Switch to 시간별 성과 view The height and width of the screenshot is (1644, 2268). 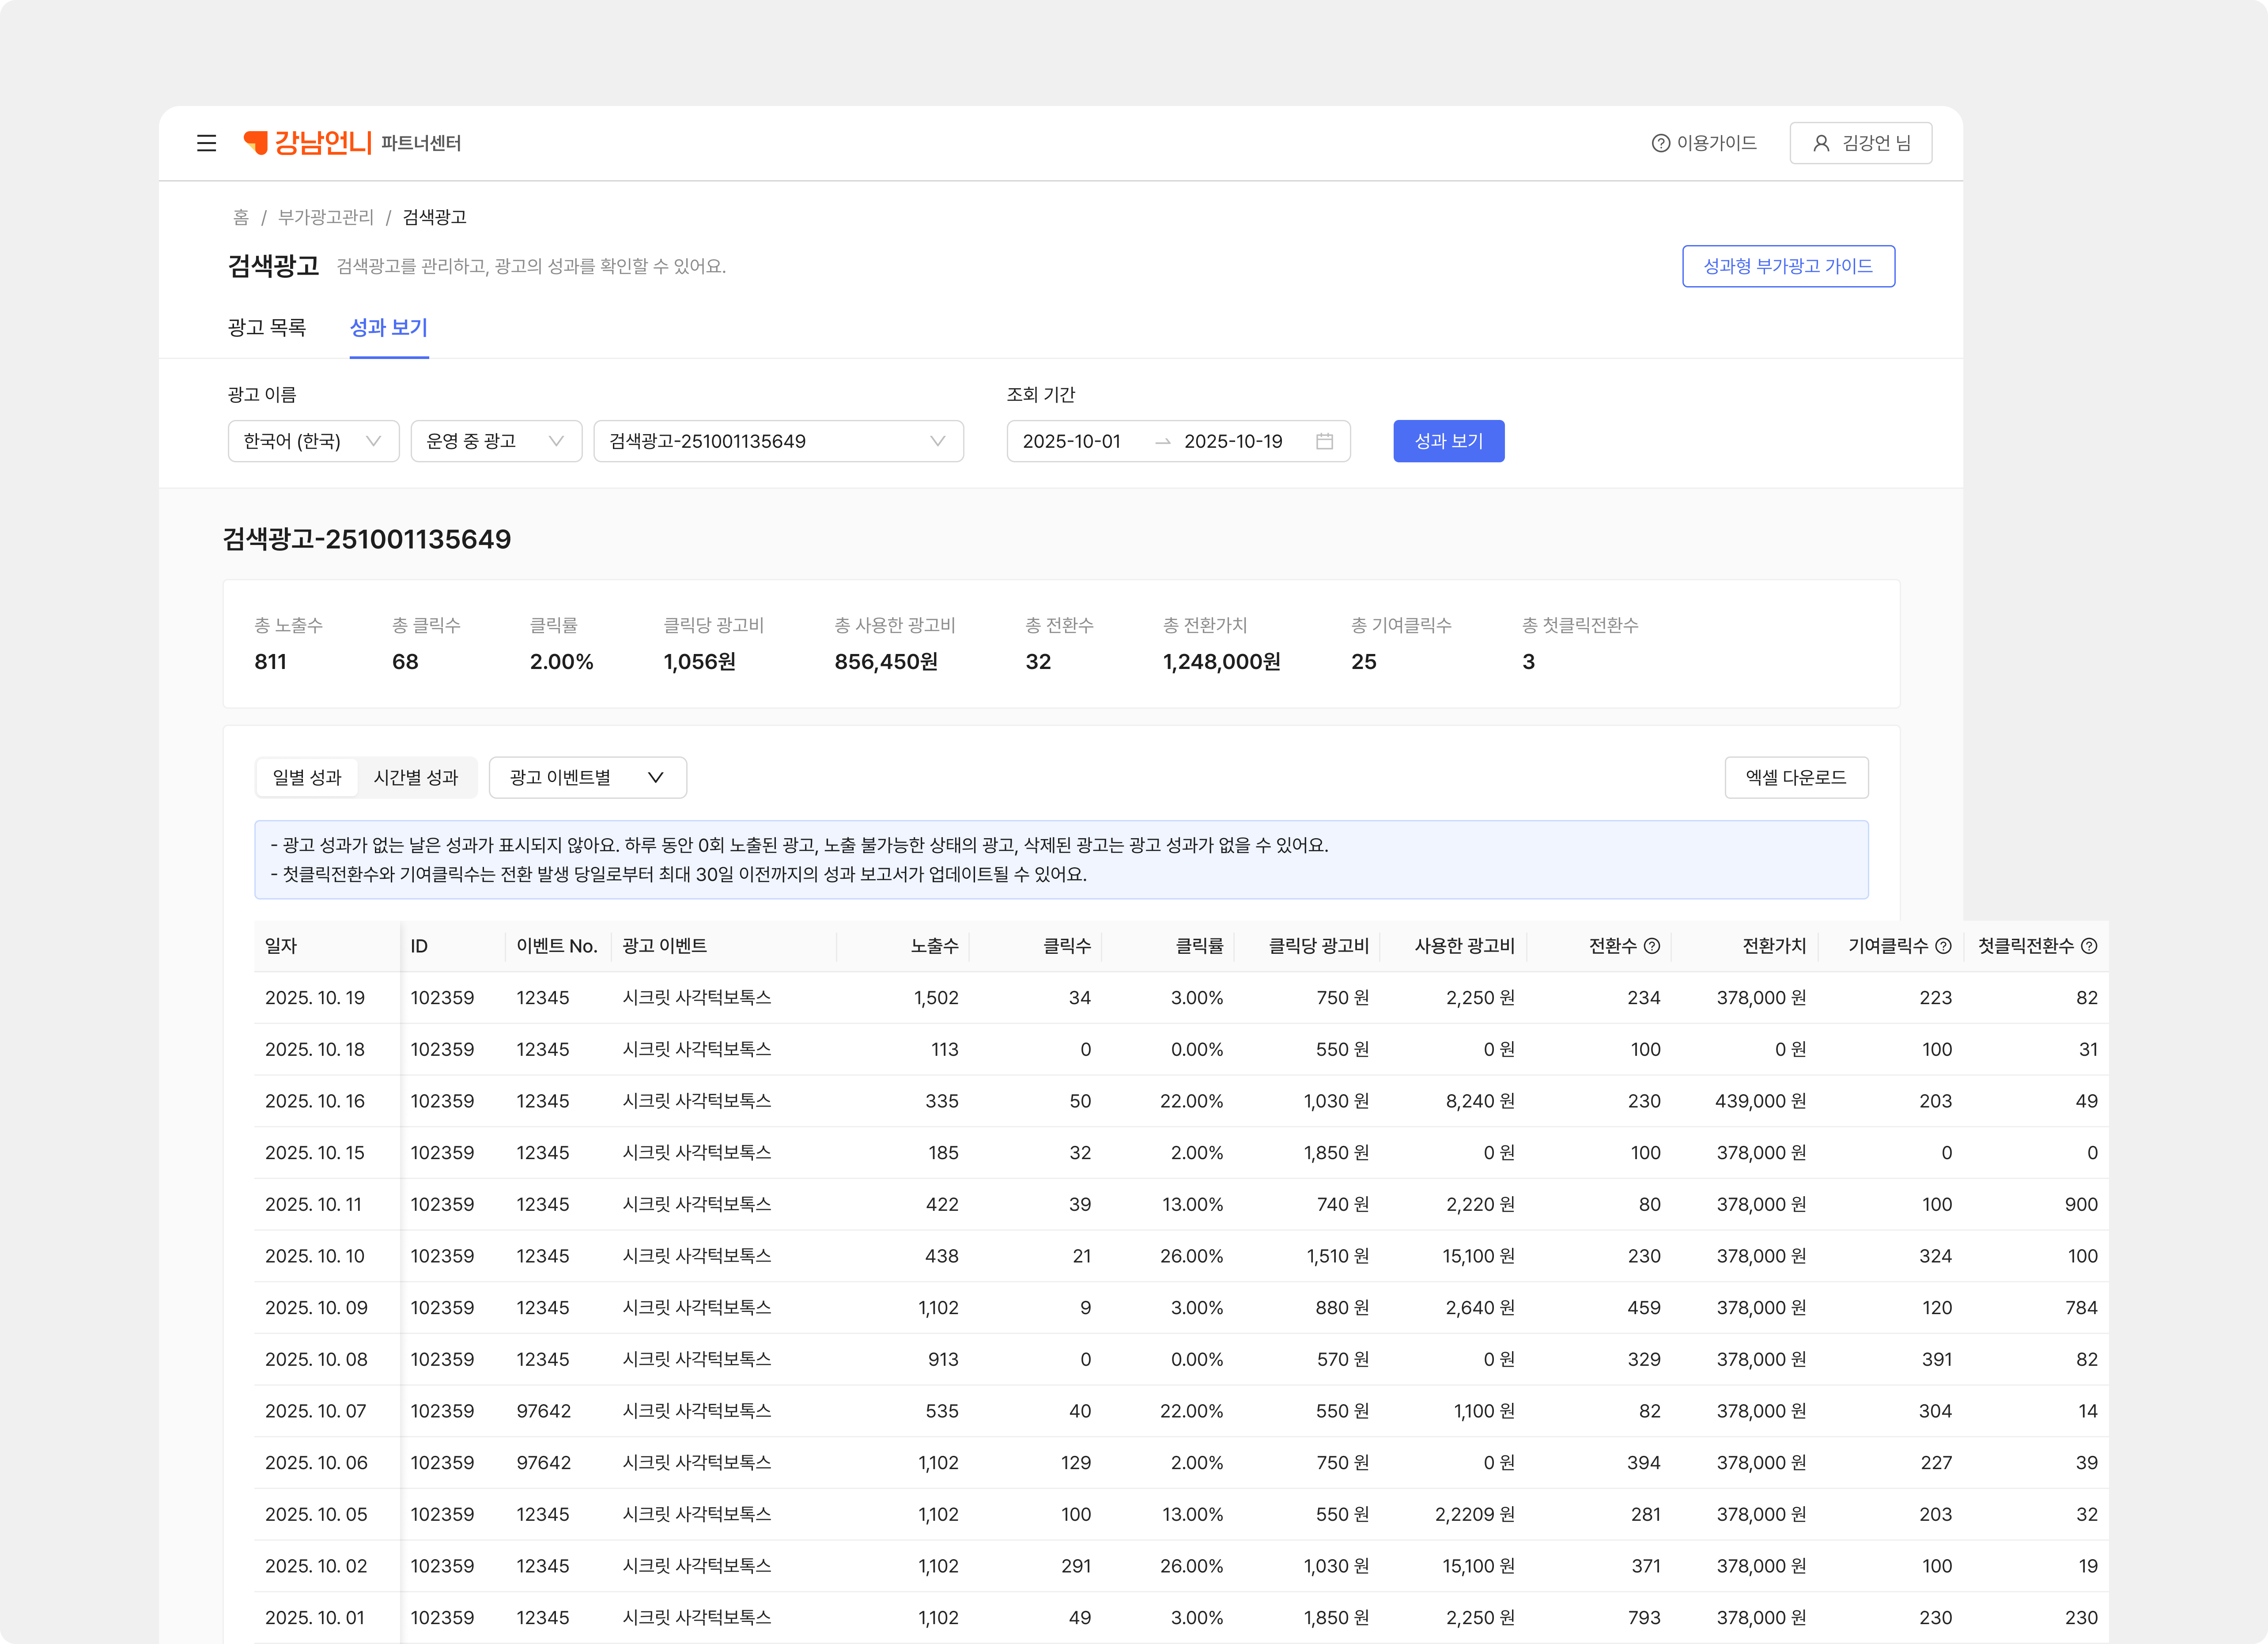[416, 777]
